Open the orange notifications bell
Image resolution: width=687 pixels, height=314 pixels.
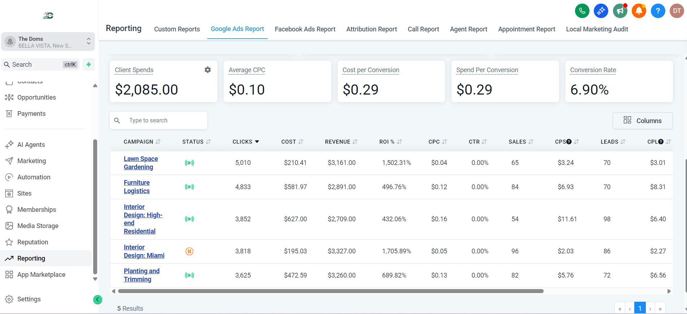[639, 11]
